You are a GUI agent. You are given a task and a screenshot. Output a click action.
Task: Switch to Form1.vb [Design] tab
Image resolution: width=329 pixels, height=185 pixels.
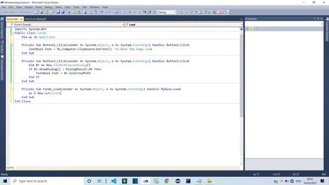pos(35,19)
